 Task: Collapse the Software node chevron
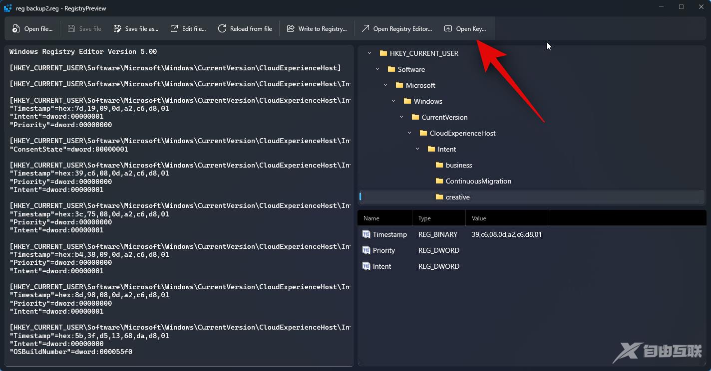(x=377, y=69)
